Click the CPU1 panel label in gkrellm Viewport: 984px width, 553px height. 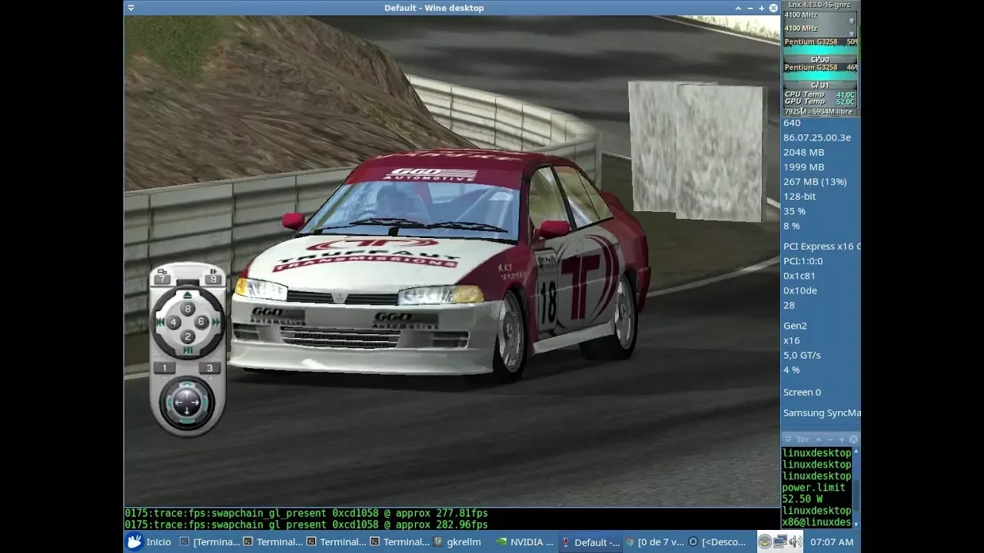click(819, 84)
